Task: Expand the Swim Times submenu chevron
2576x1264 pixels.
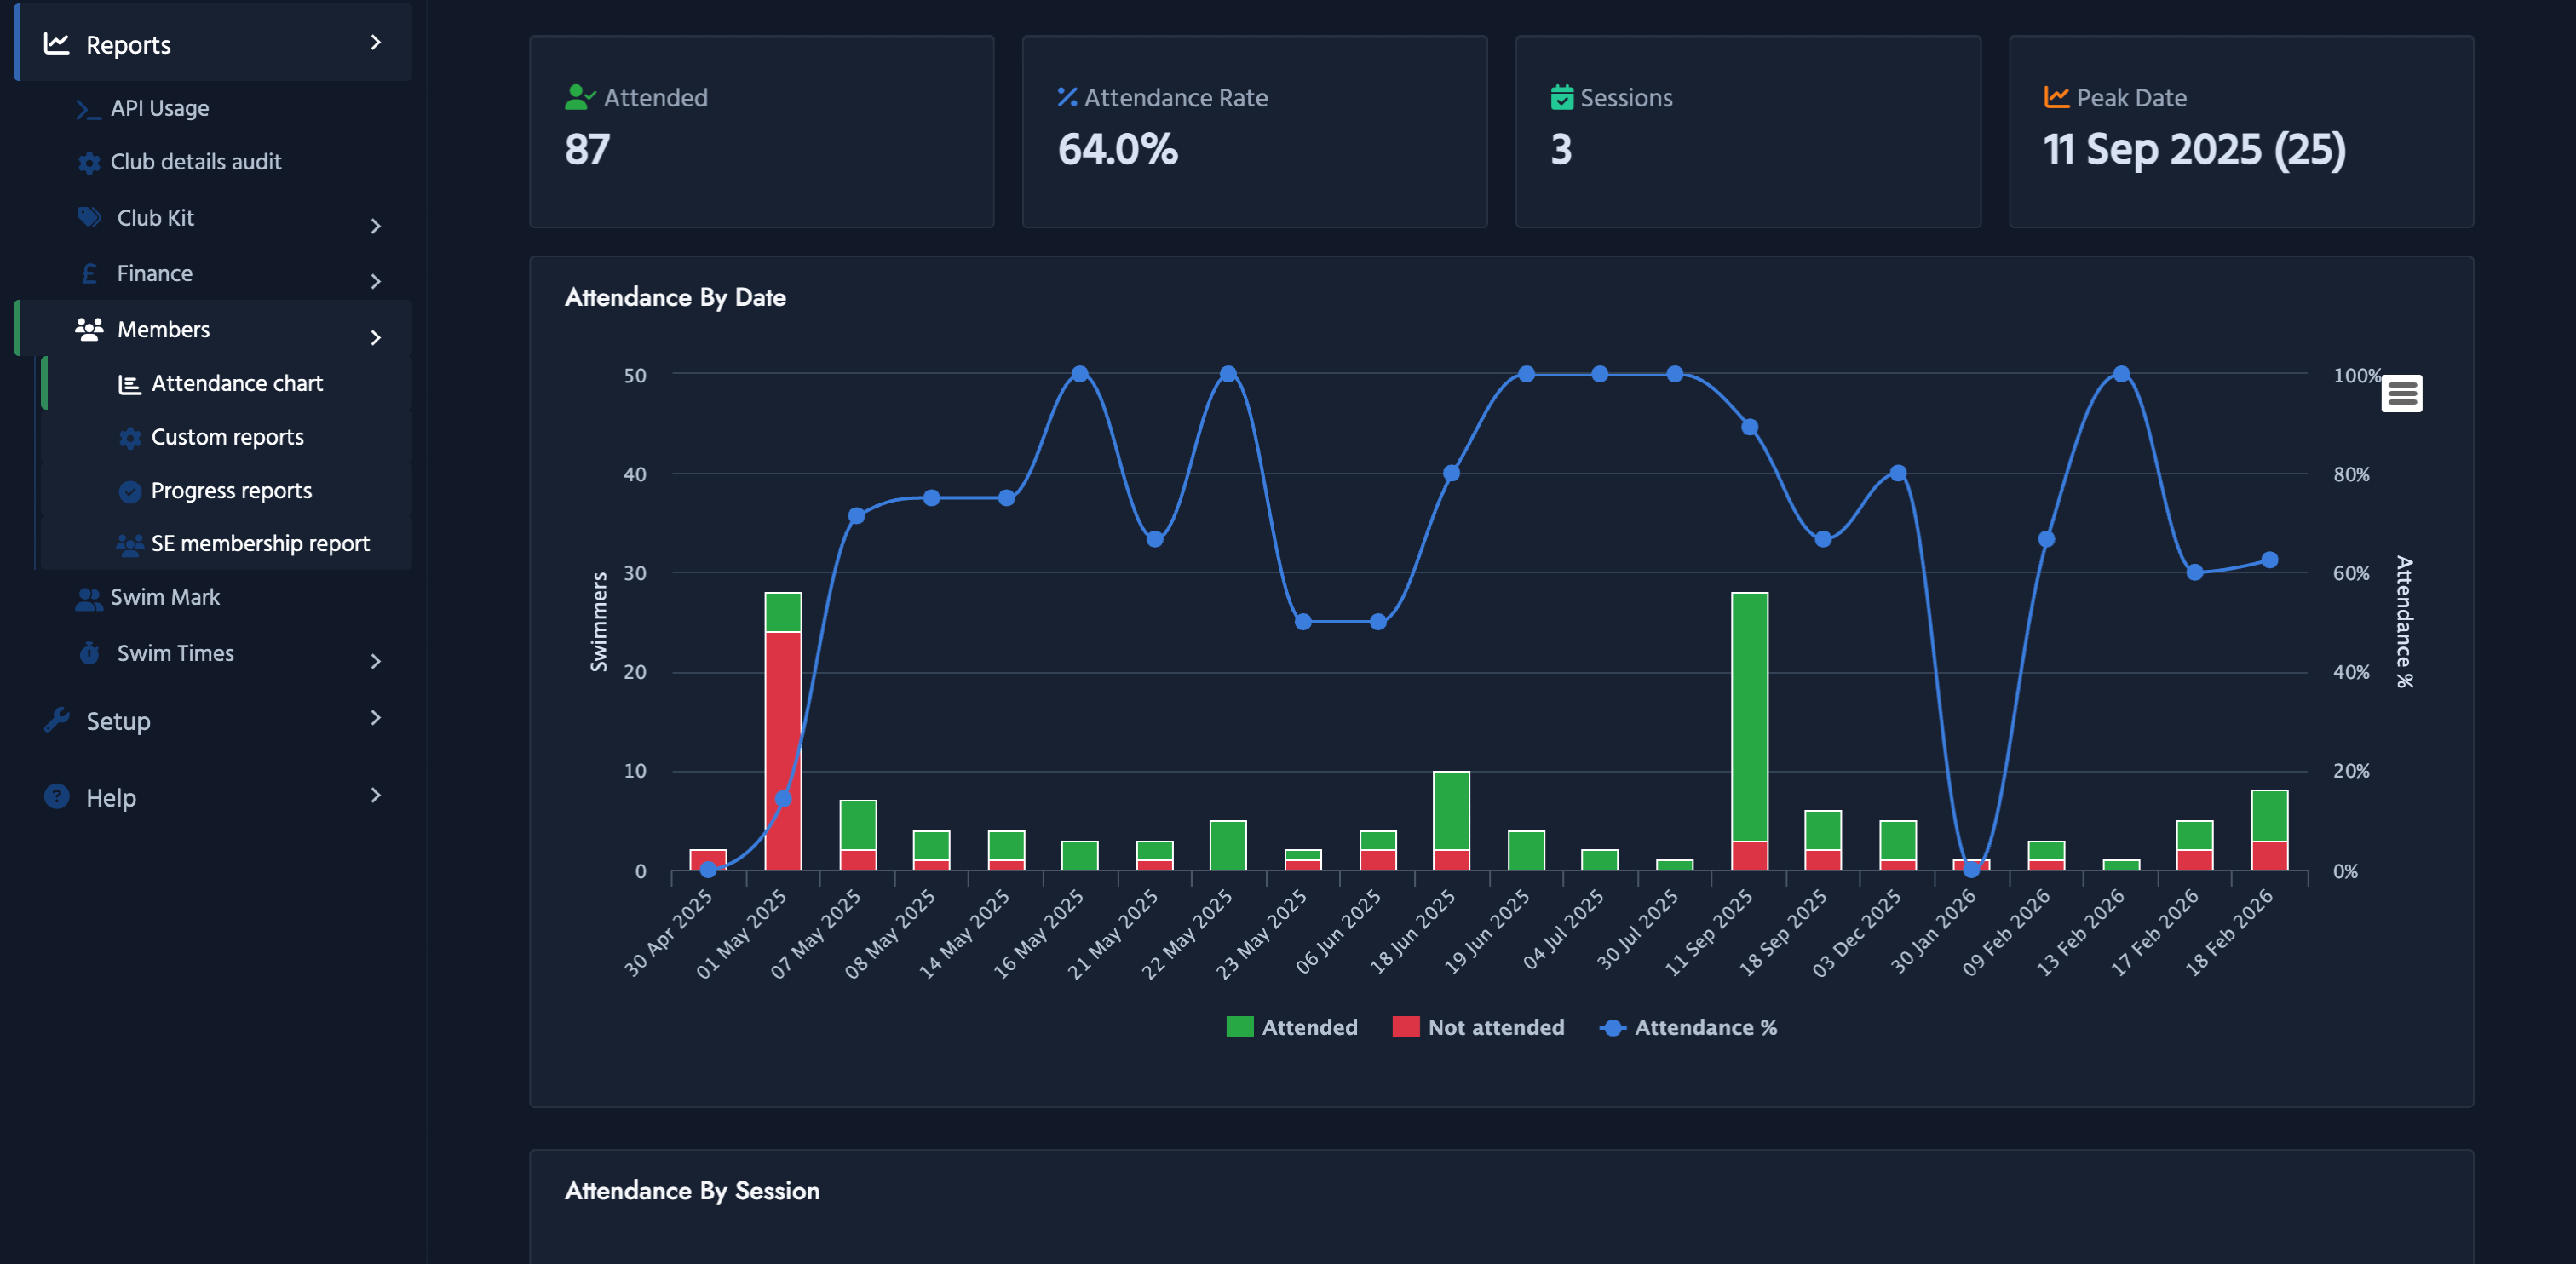Action: pos(375,662)
